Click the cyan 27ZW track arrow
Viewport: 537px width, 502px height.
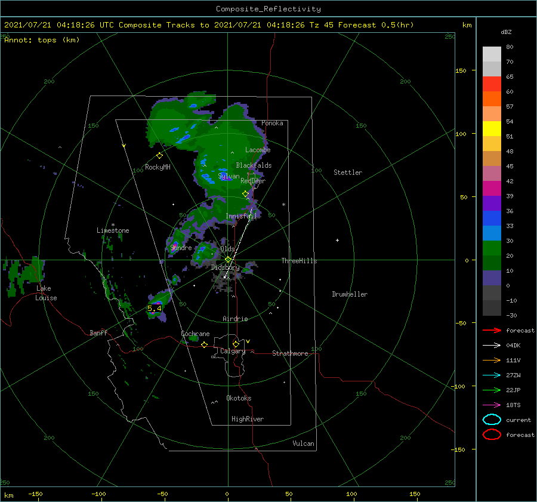click(x=492, y=375)
